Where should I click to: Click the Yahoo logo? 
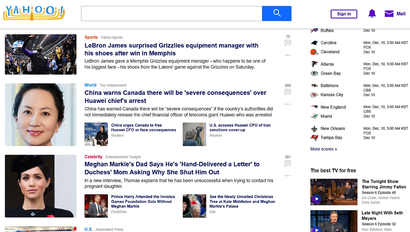click(x=34, y=13)
